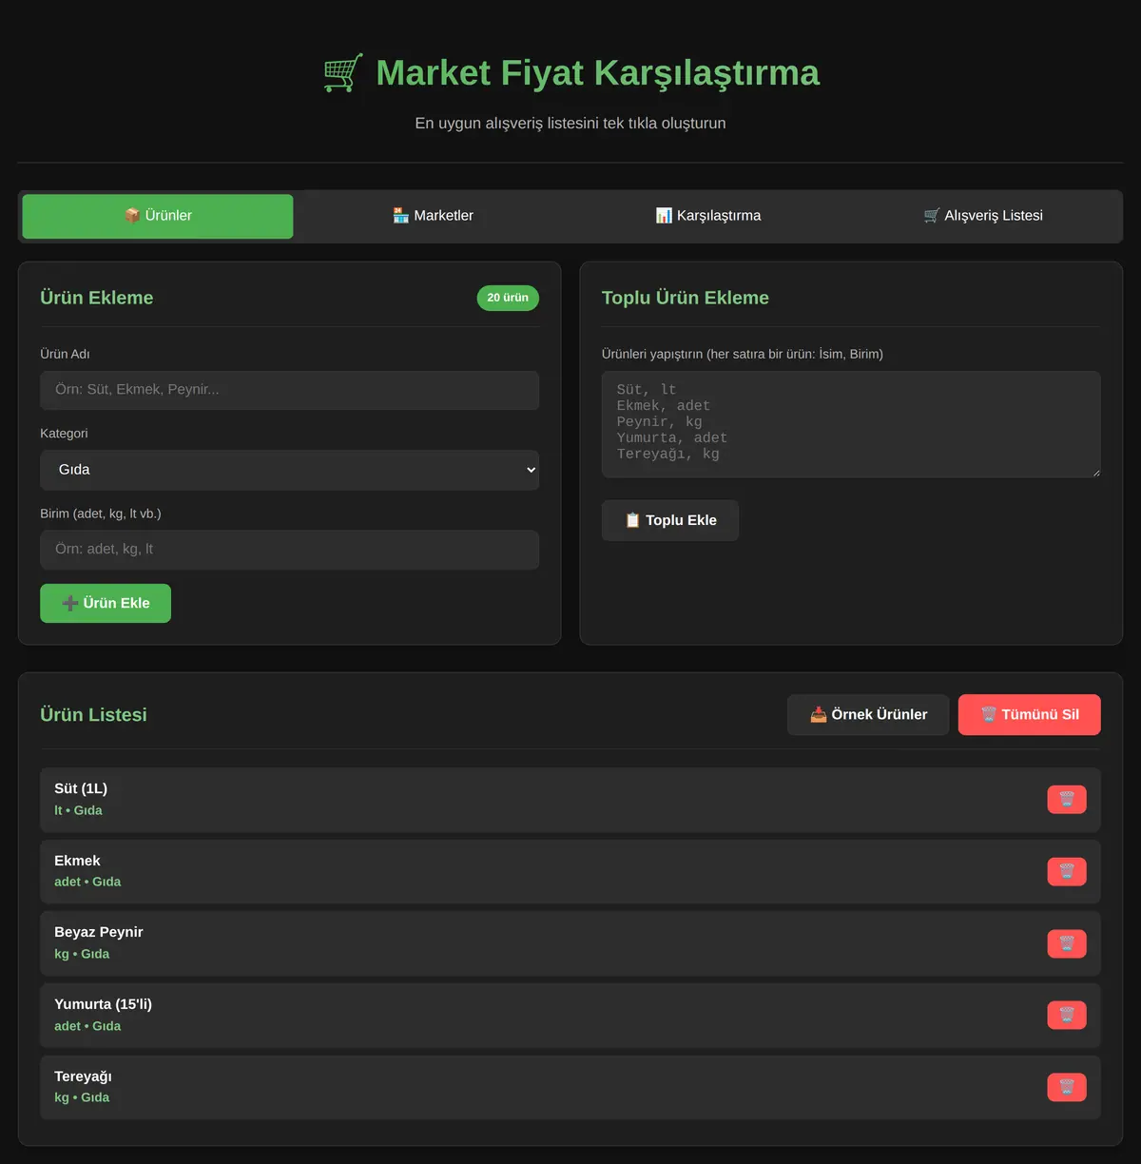
Task: Remove Beyaz Peynir using its trash icon
Action: coord(1067,943)
